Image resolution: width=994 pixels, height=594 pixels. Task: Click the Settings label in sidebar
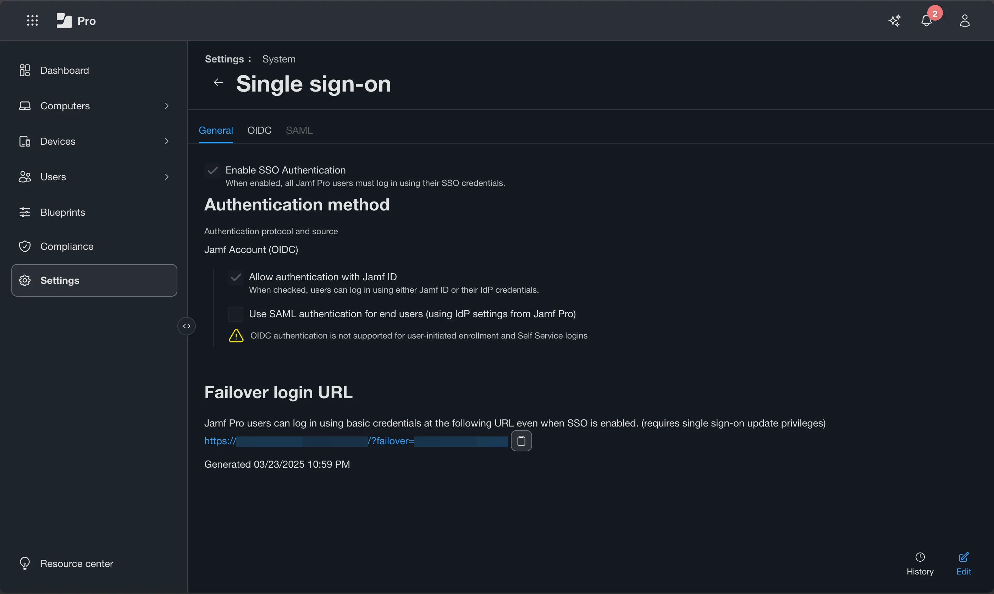60,280
